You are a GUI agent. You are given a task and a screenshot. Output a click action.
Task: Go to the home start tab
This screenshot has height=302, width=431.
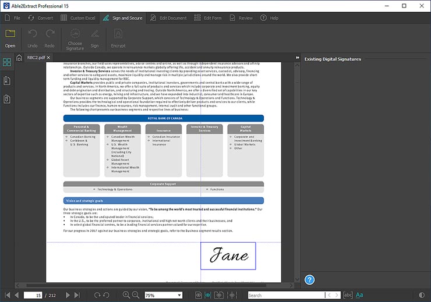tap(19, 58)
